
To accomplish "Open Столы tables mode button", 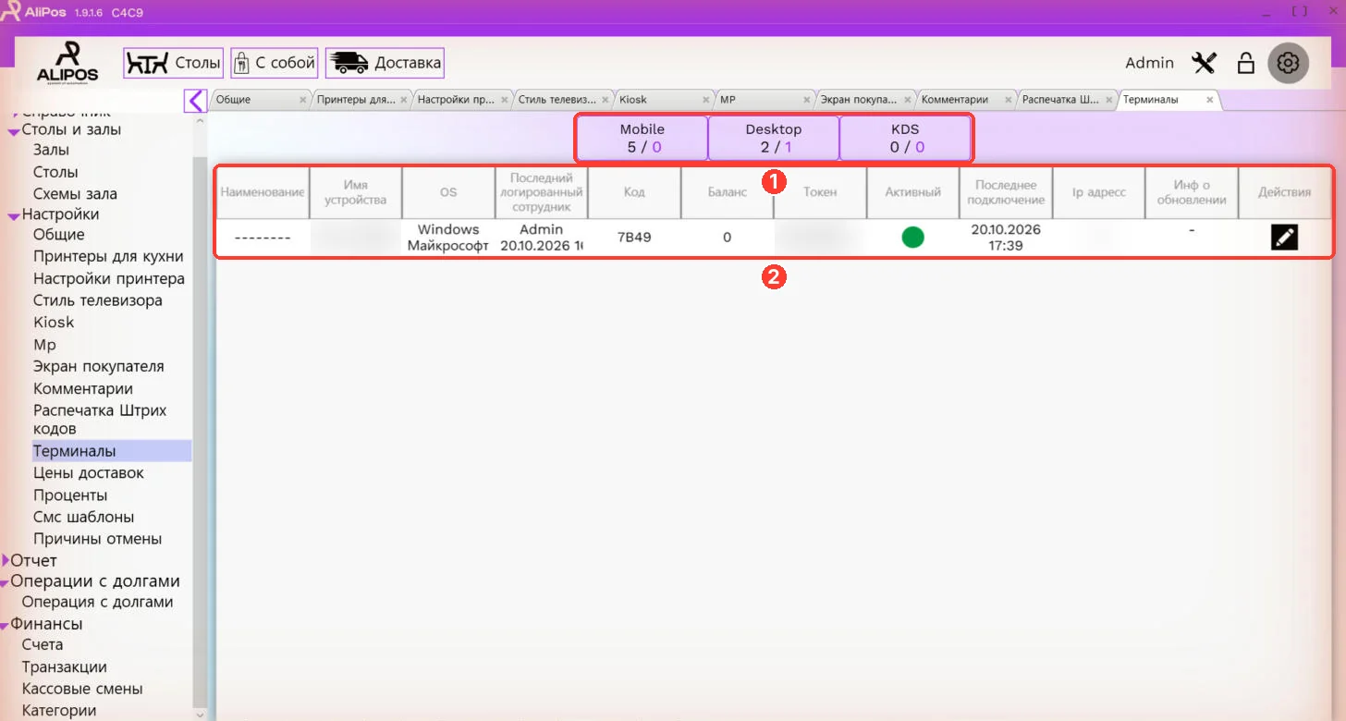I will coord(174,63).
